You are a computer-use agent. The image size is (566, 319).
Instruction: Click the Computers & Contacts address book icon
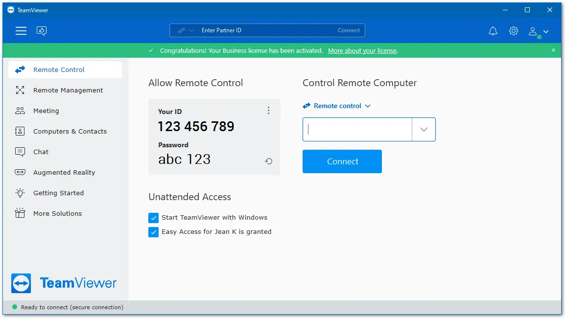click(x=20, y=131)
